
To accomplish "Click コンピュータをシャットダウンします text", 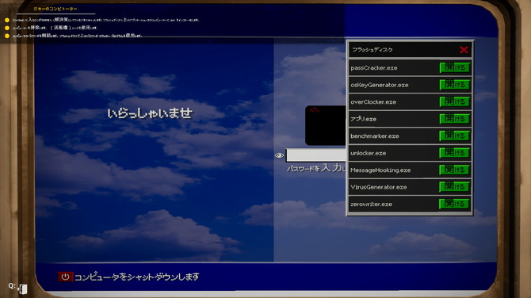I will [137, 277].
